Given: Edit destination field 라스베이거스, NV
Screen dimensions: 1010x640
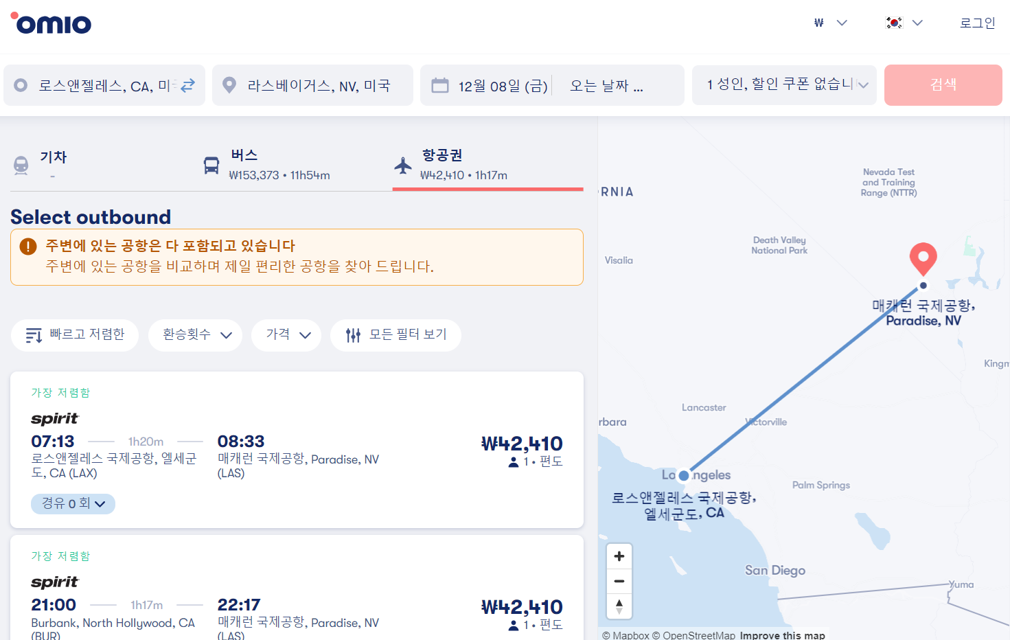Looking at the screenshot, I should pos(312,85).
